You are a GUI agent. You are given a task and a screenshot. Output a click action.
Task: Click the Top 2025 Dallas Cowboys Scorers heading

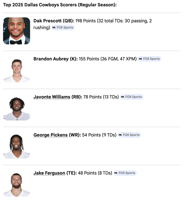(60, 5)
